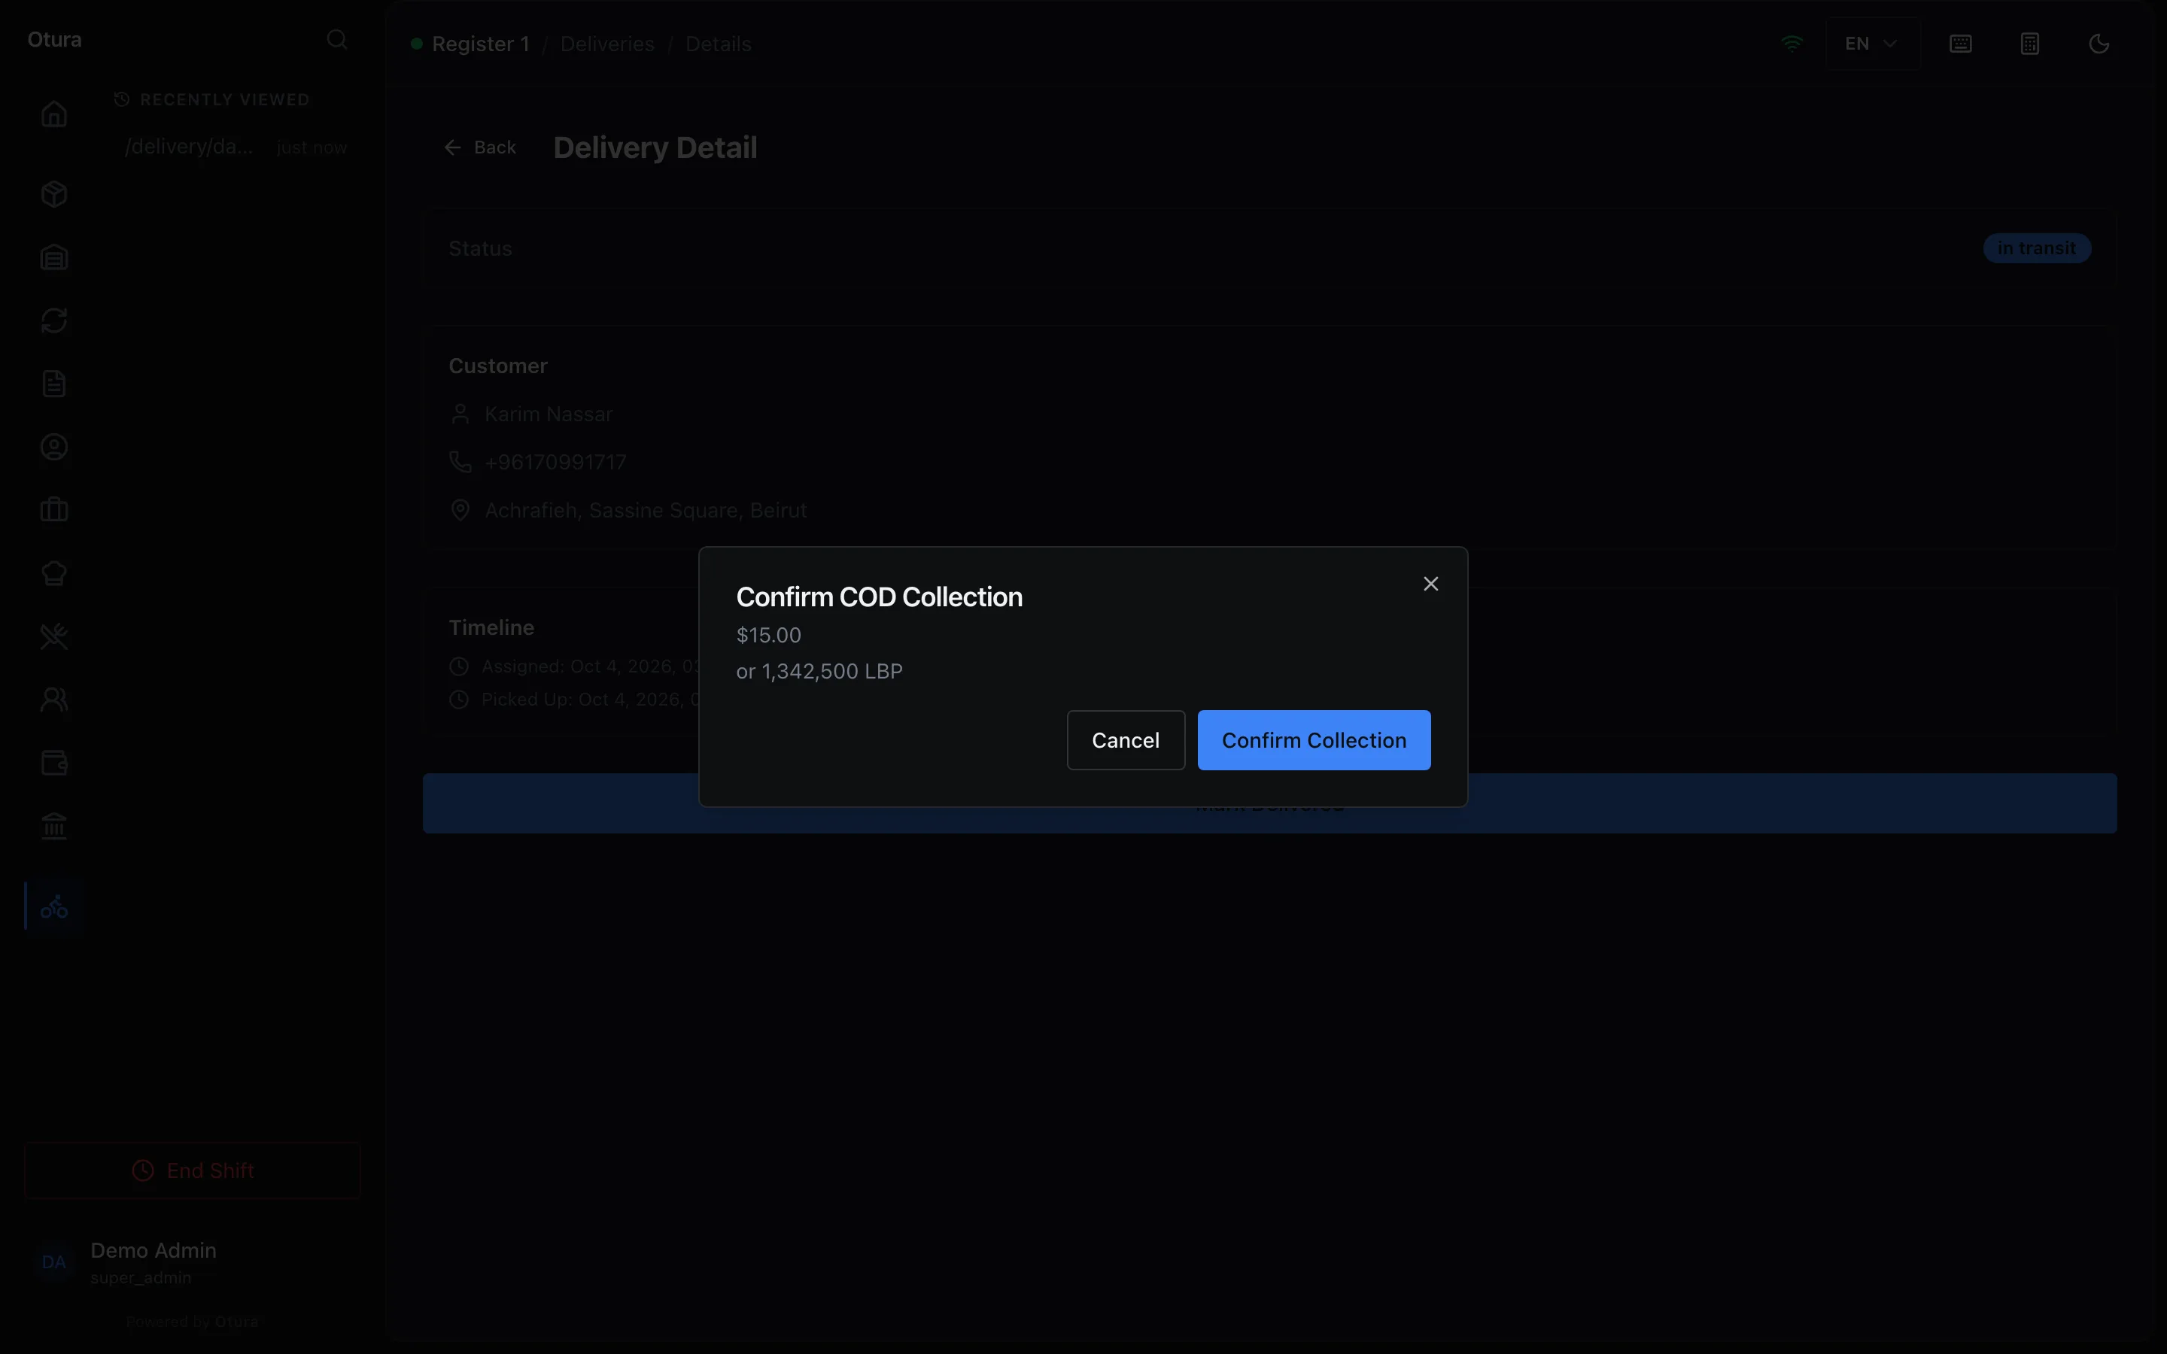Close the Confirm COD Collection dialog

pos(1431,584)
